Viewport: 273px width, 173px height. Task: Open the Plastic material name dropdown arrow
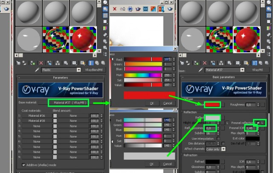coord(78,70)
